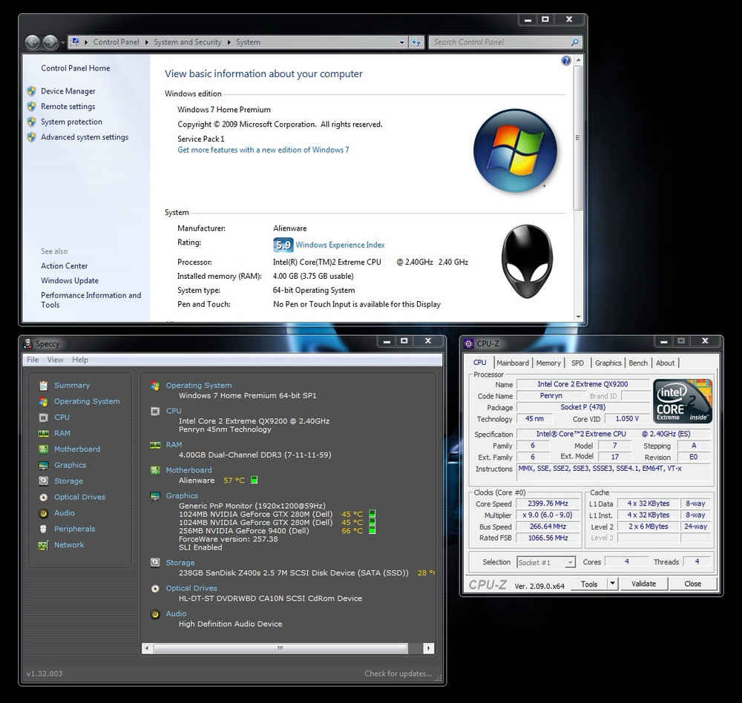Open About tab in CPU-Z
This screenshot has height=703, width=742.
coord(666,363)
